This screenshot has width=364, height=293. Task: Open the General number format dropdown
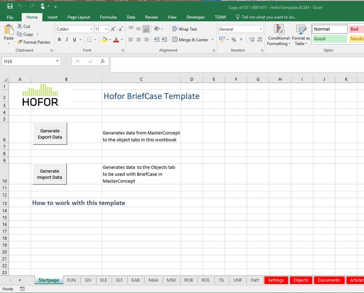click(x=261, y=29)
